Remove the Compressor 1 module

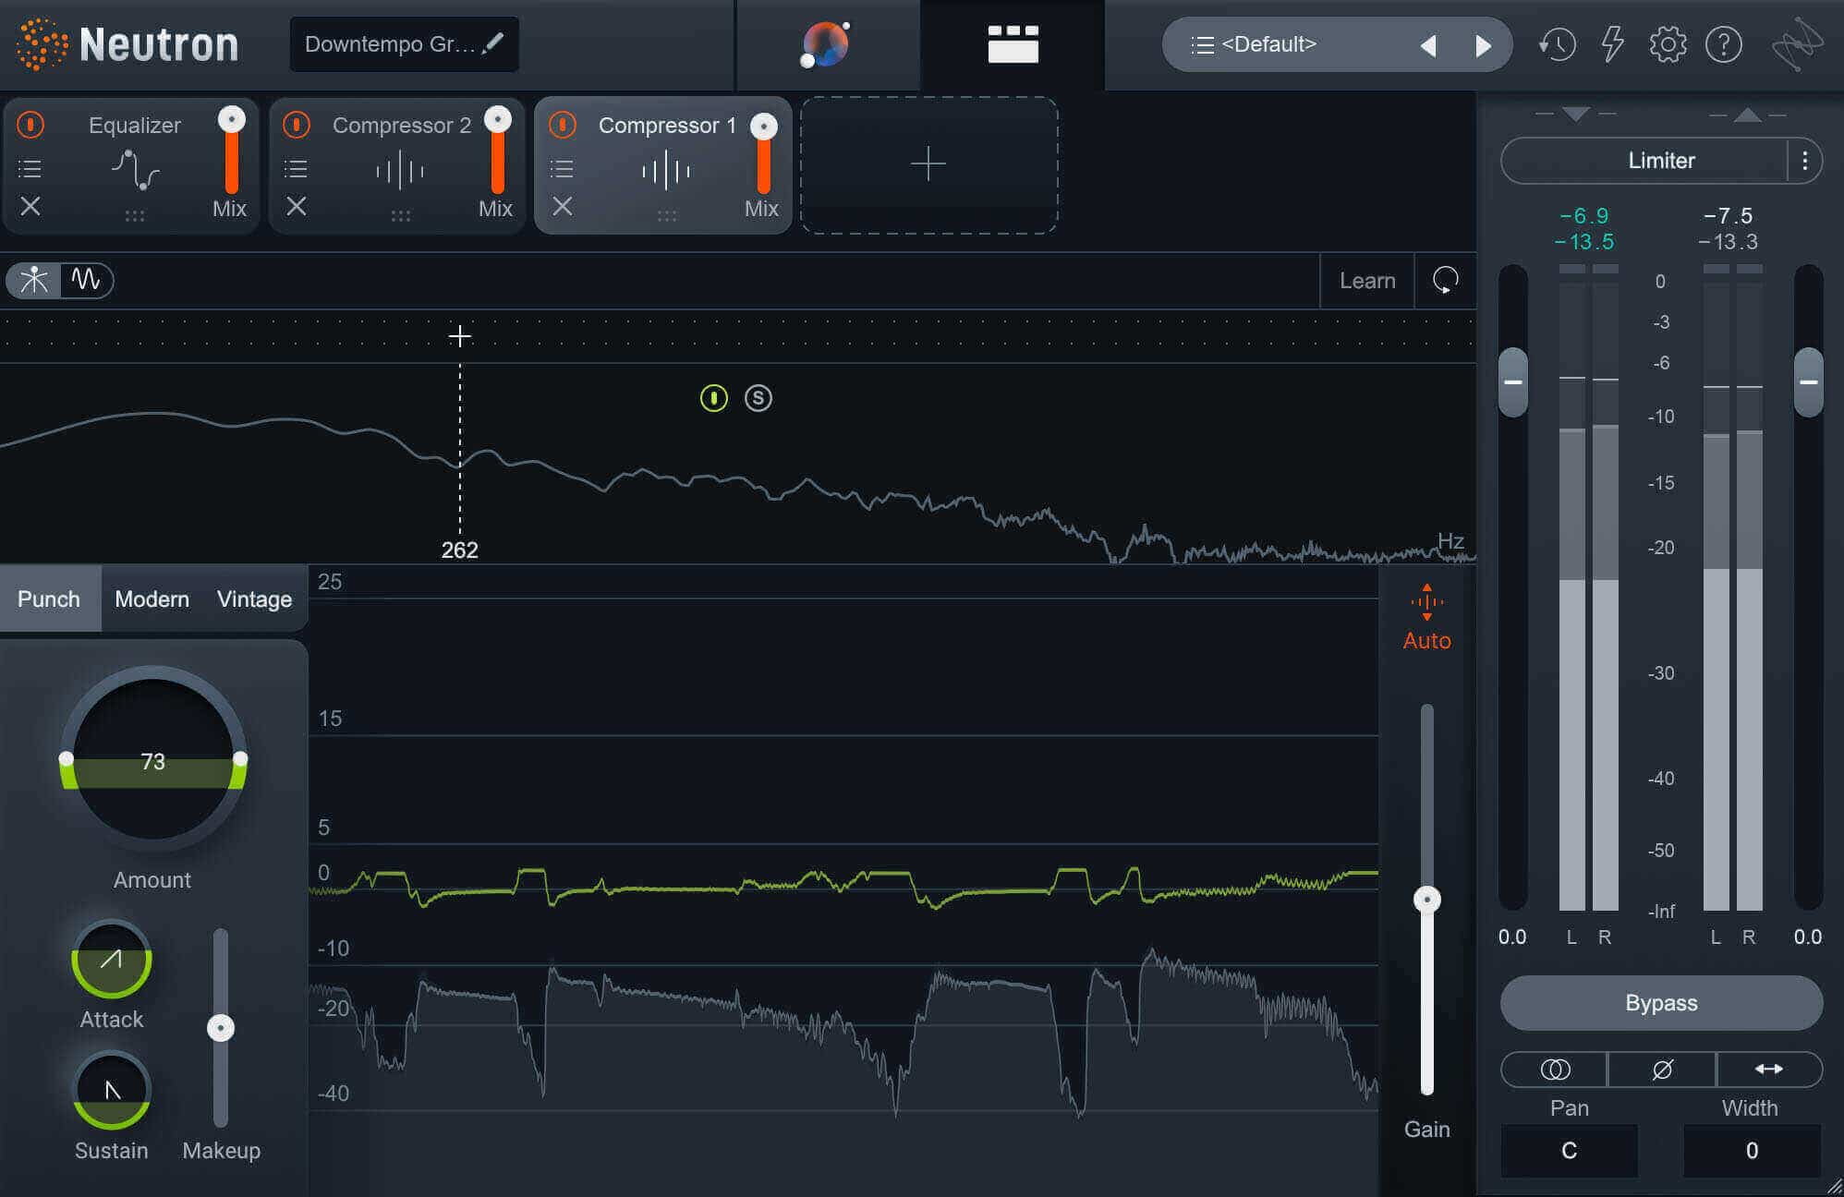tap(563, 206)
